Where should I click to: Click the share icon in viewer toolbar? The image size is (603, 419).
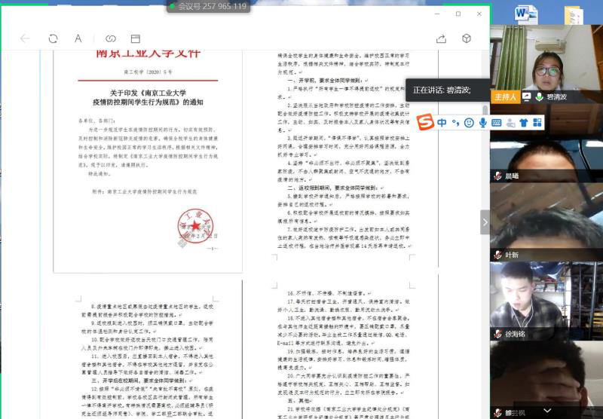click(442, 38)
